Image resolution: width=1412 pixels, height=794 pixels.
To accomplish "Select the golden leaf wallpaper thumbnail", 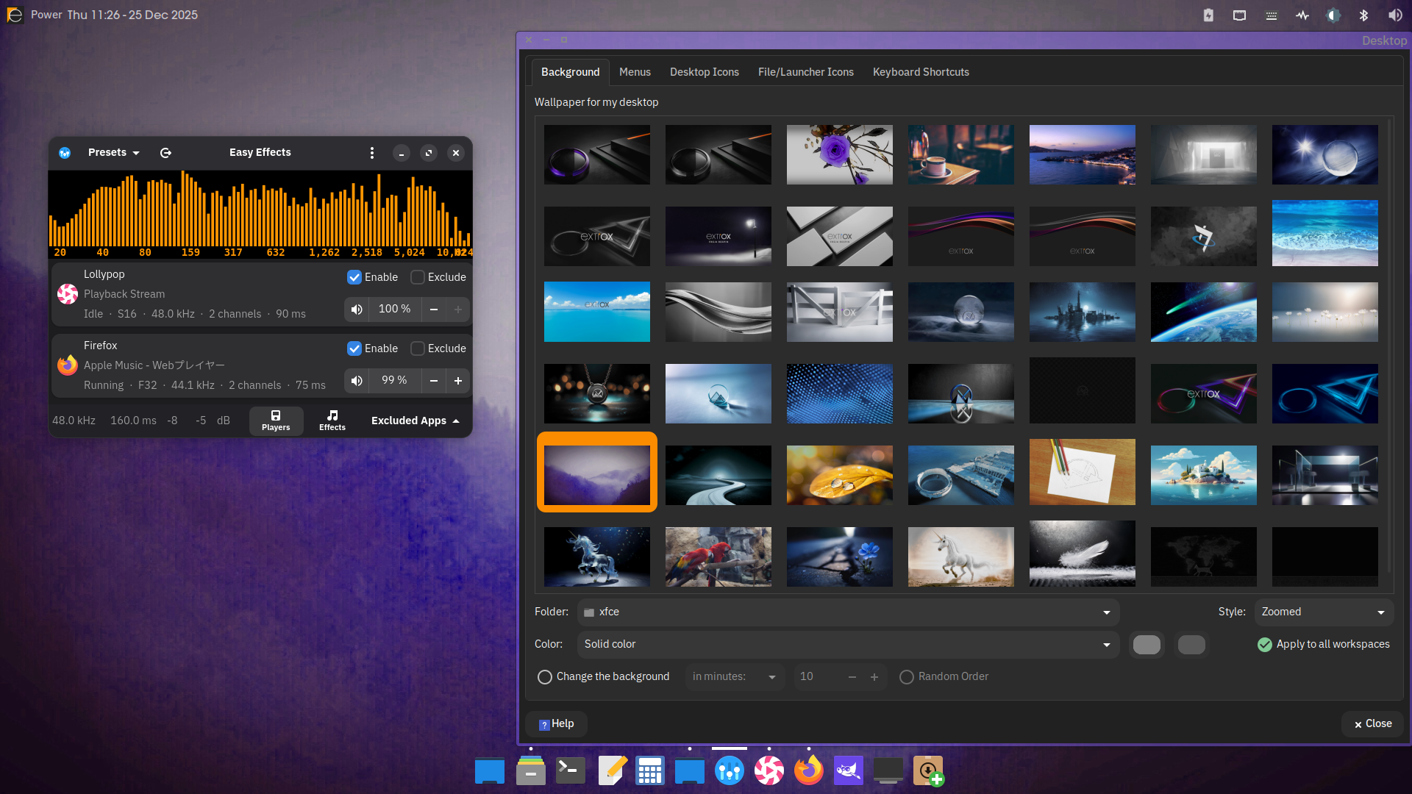I will point(839,475).
